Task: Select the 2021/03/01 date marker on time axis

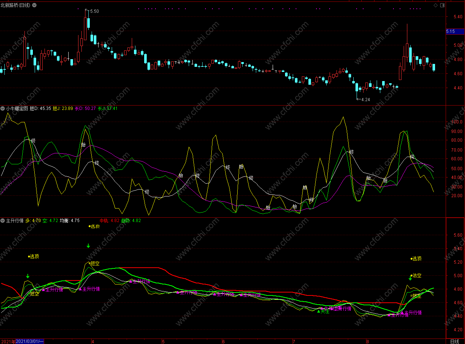Action: pos(30,341)
